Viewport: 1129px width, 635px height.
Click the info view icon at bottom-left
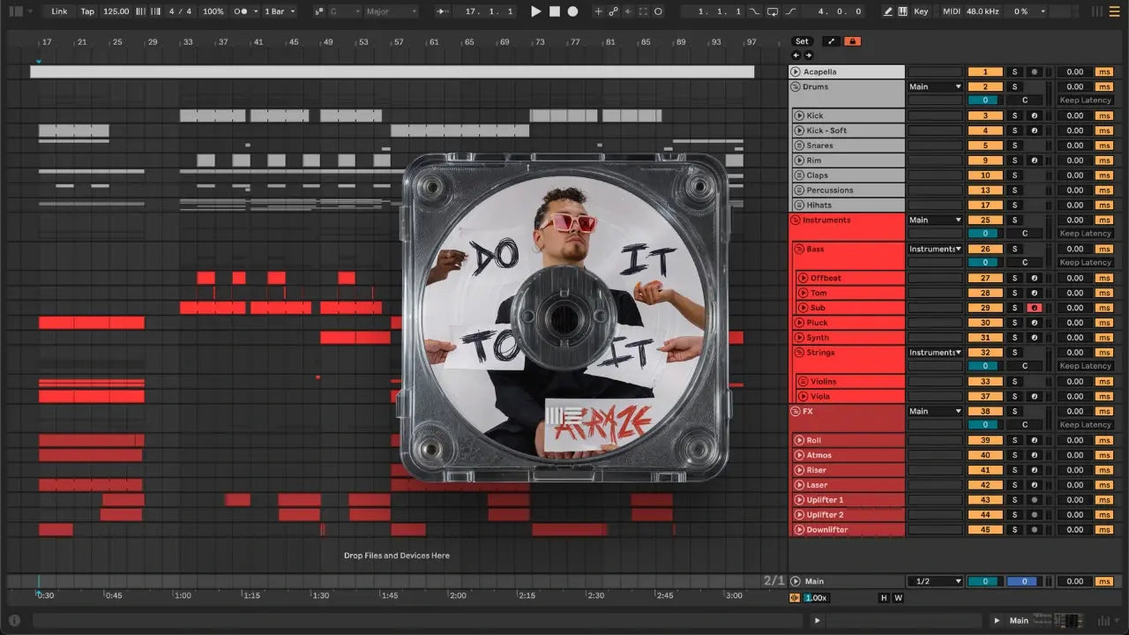tap(13, 620)
